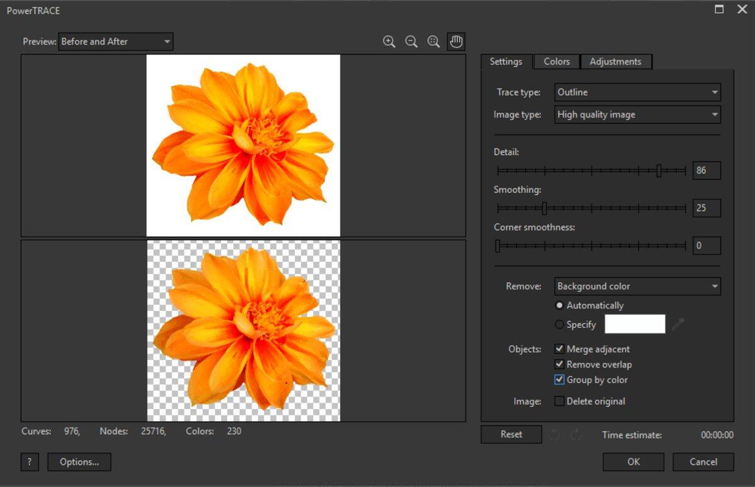Enable Delete original image

point(559,401)
